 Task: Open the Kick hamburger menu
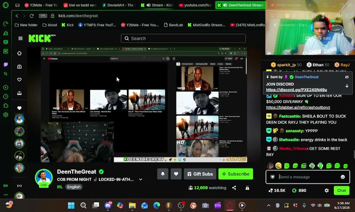pyautogui.click(x=20, y=38)
